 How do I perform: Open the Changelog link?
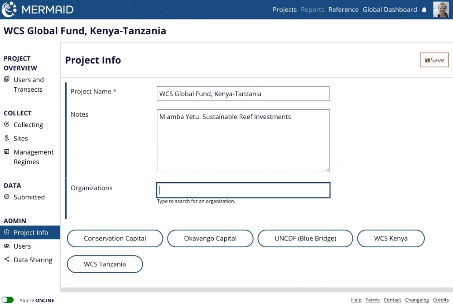[417, 300]
